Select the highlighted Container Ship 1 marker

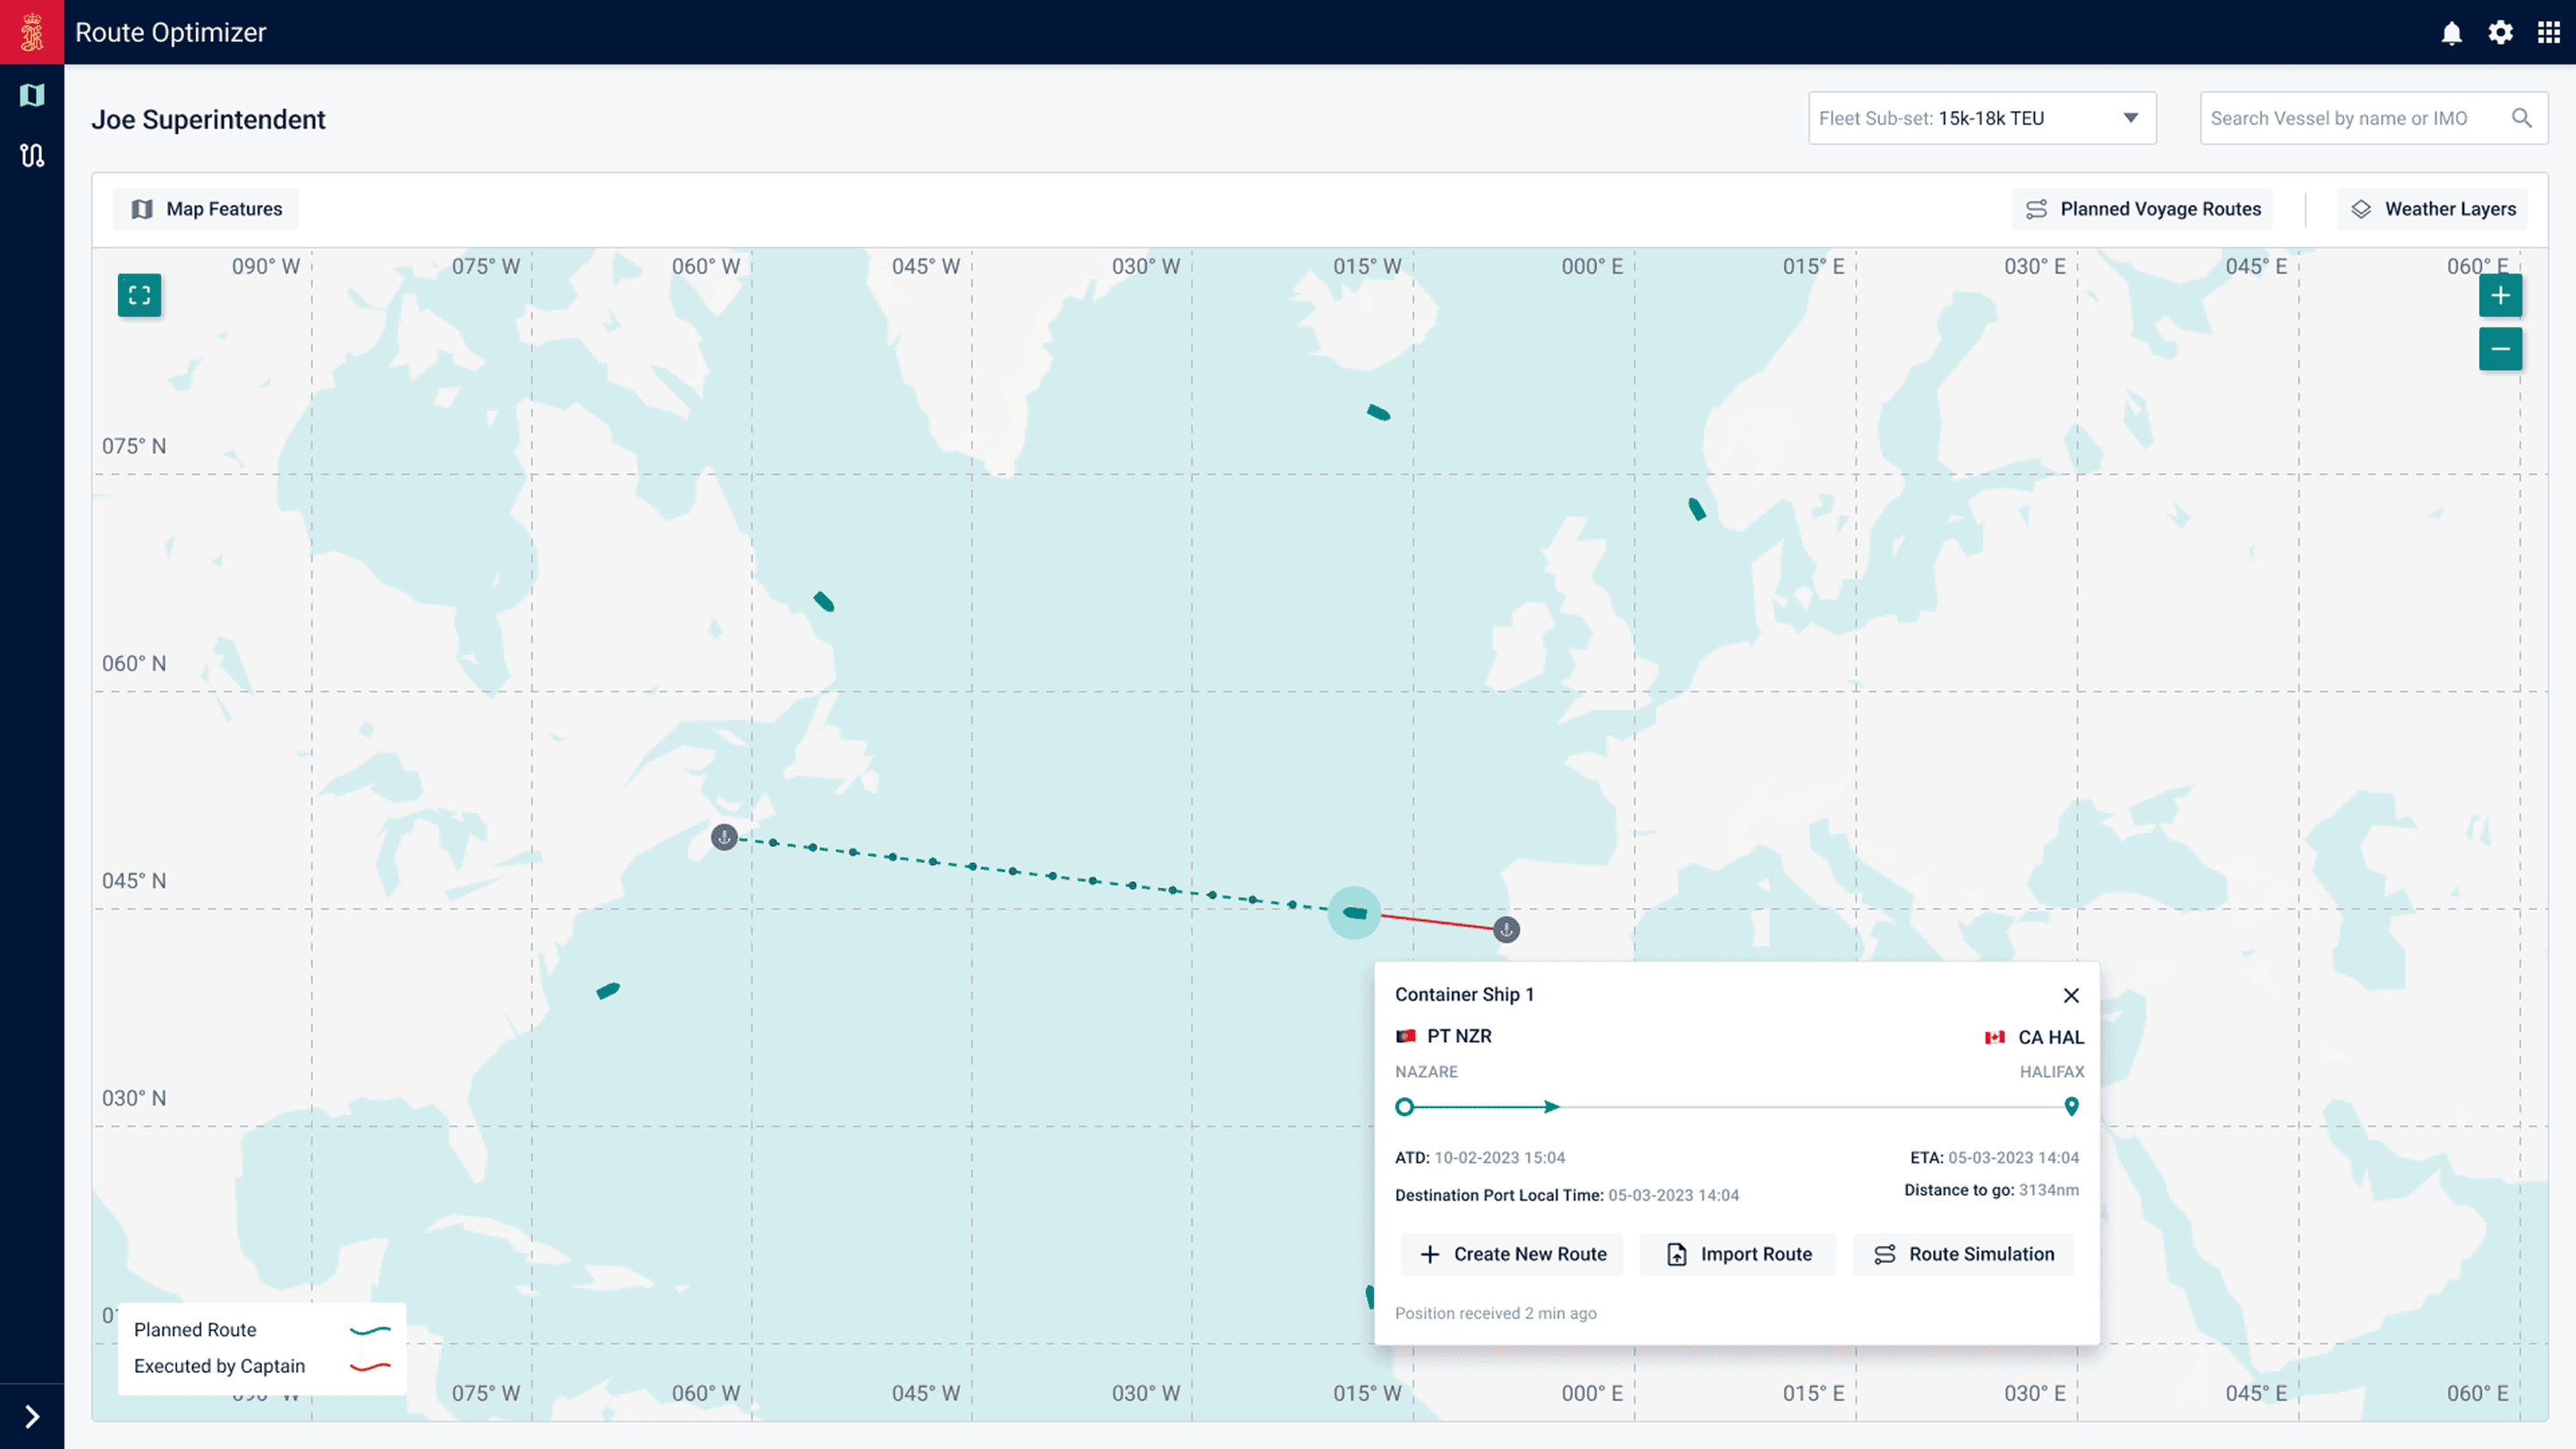[x=1354, y=912]
